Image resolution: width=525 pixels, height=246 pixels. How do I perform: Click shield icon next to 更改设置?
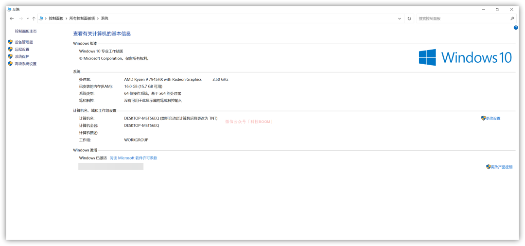tap(483, 118)
